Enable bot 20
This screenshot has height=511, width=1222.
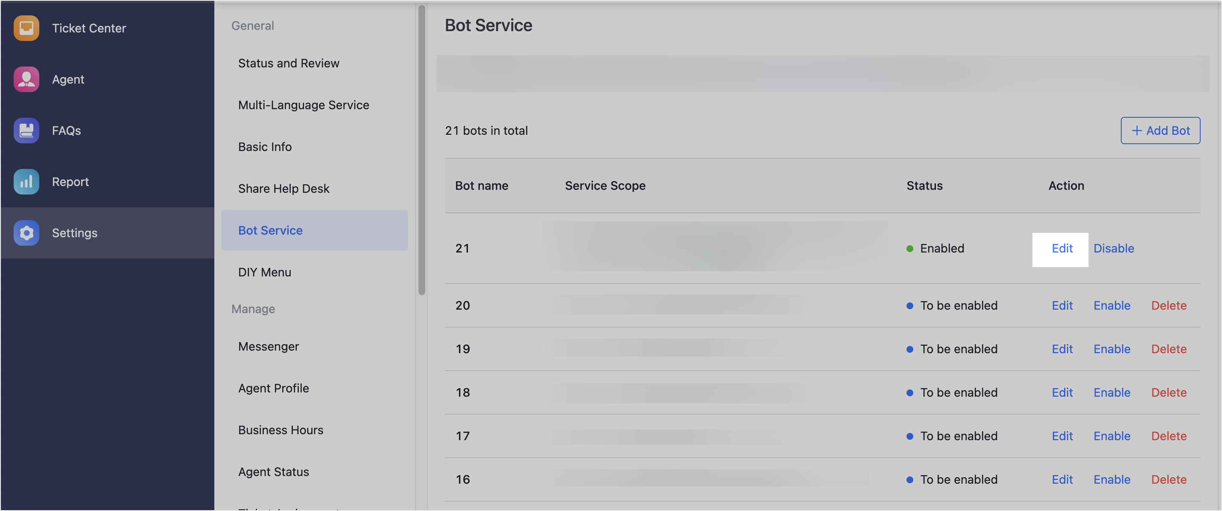(1112, 306)
